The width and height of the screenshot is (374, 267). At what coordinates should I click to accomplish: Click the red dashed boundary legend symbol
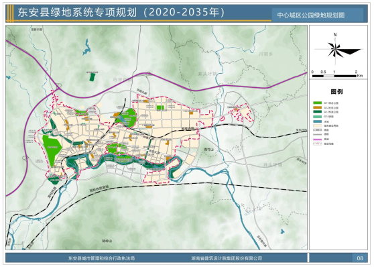318,144
